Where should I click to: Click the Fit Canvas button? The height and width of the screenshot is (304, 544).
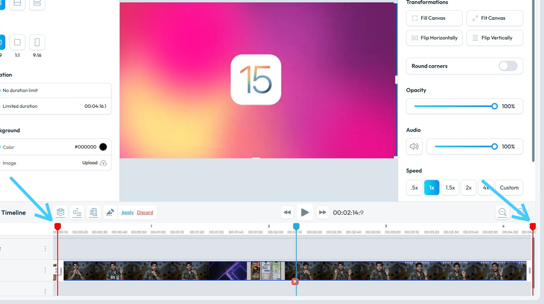coord(494,18)
